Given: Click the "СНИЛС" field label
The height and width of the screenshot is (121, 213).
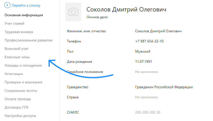Looking at the screenshot, I should click(x=73, y=112).
